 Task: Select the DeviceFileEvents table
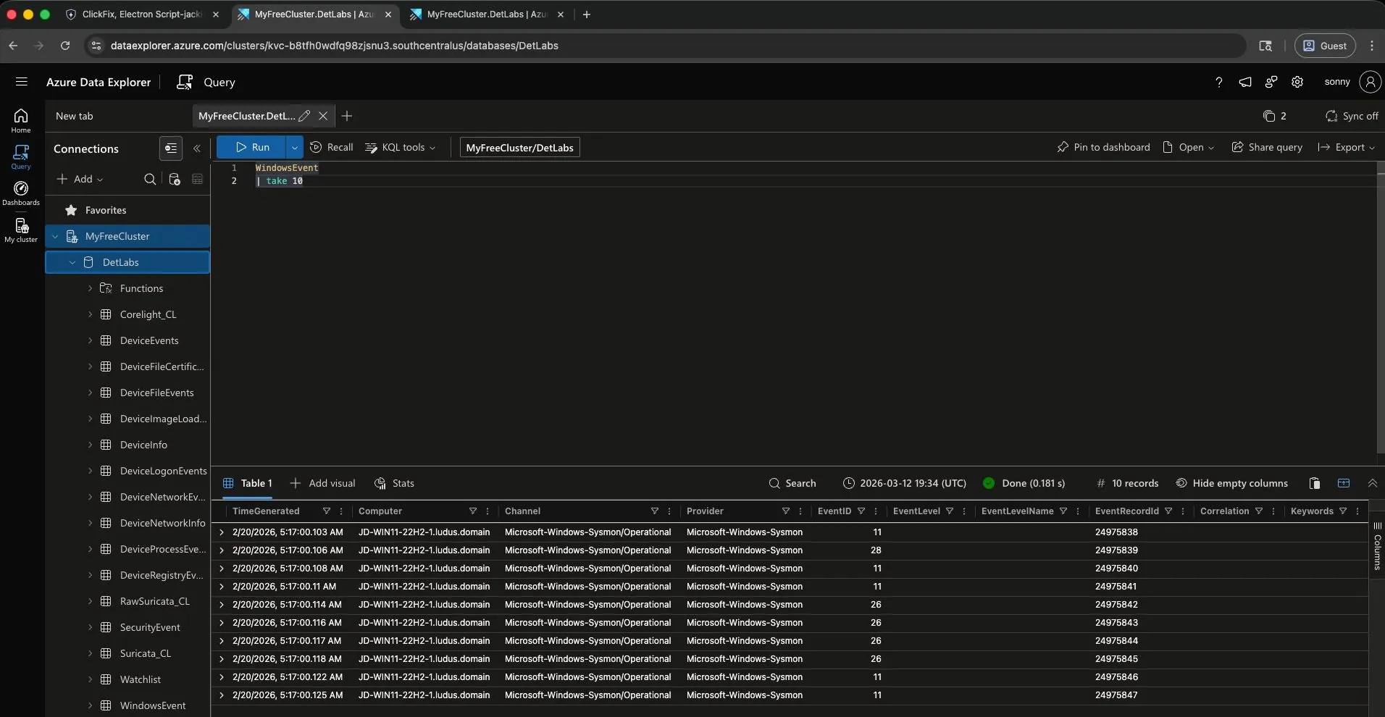point(156,393)
